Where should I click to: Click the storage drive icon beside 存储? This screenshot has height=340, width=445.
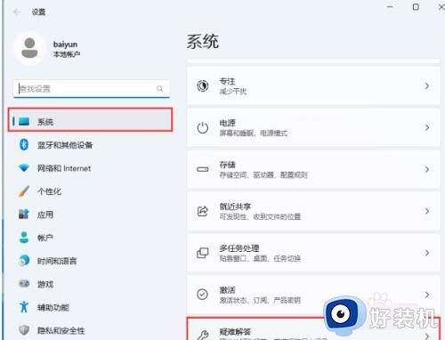[x=203, y=169]
